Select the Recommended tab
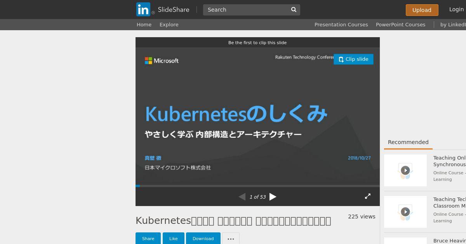The height and width of the screenshot is (244, 466). click(x=408, y=142)
